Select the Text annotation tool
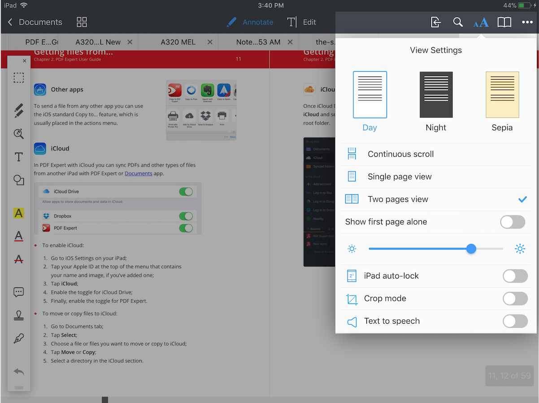 [18, 157]
